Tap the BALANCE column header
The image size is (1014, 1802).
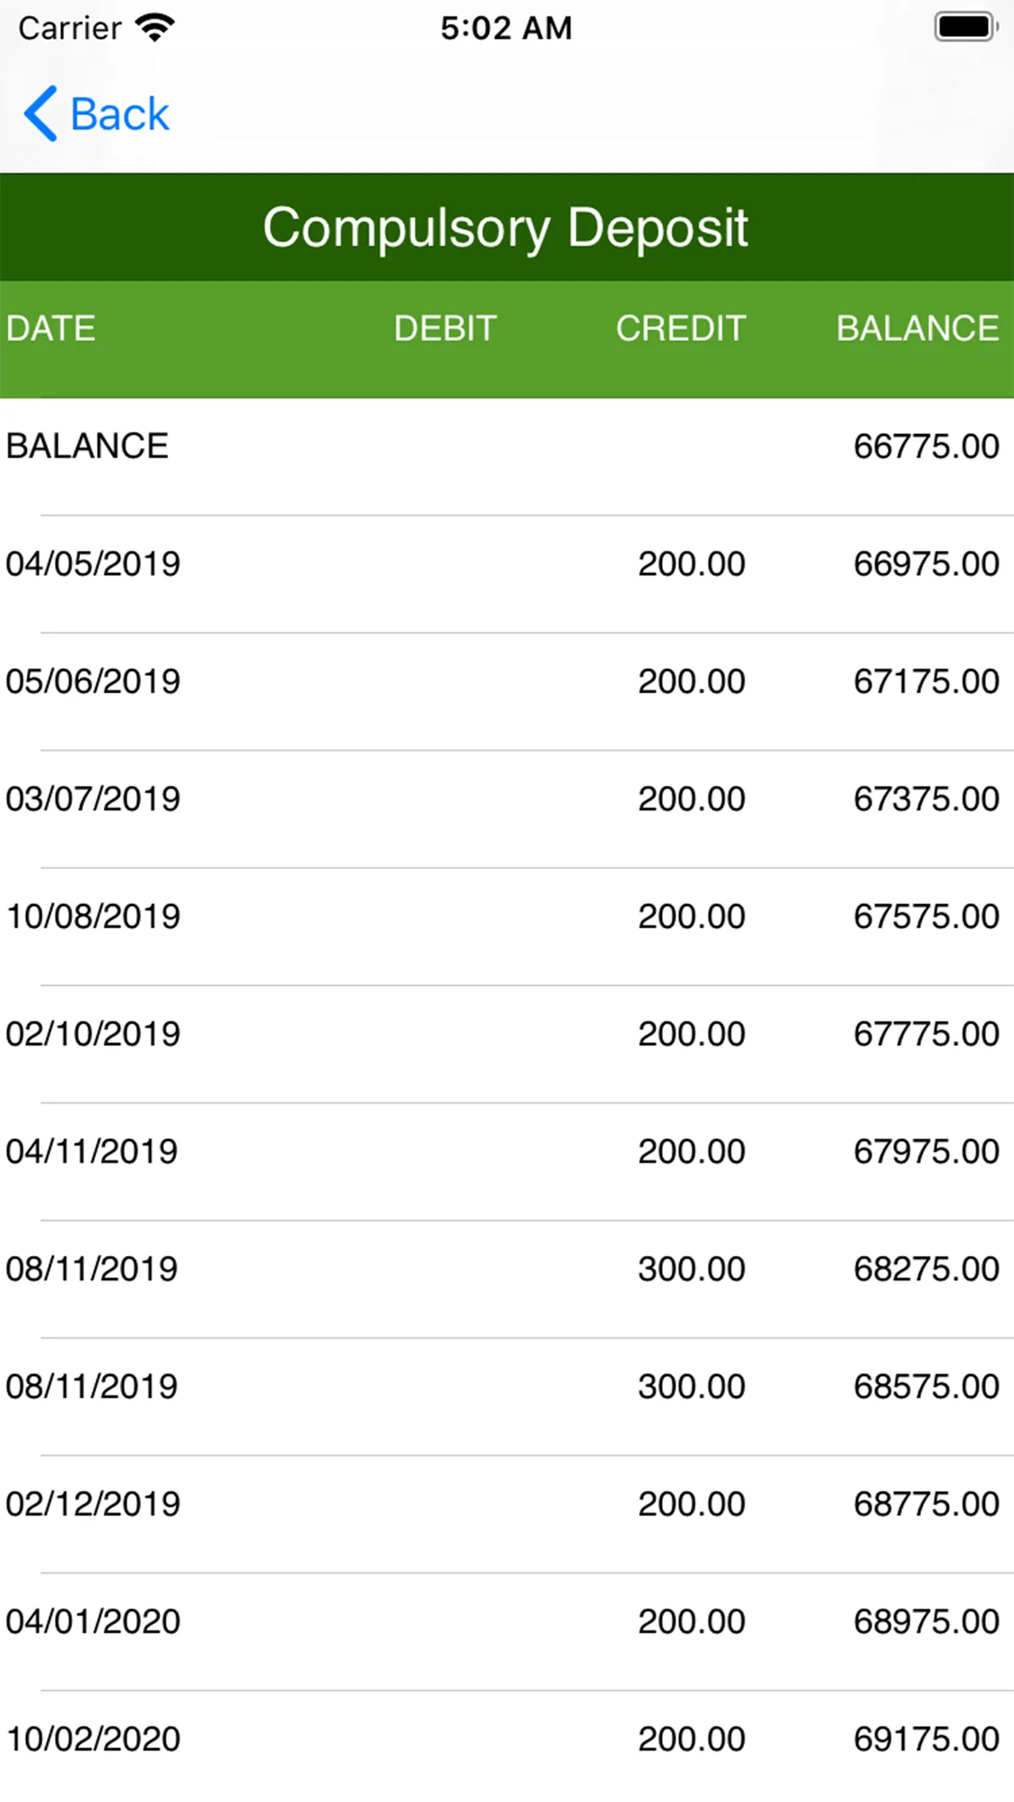pos(917,328)
